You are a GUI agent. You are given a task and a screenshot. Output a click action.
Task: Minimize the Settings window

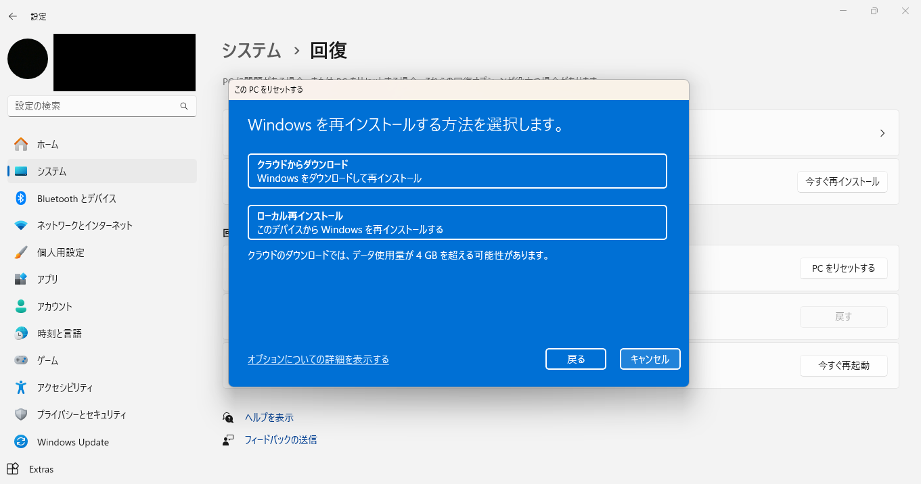click(x=843, y=11)
